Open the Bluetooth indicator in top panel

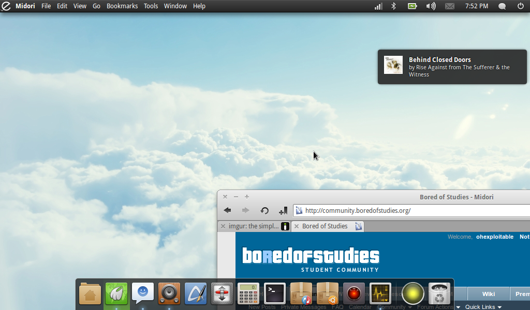pos(393,6)
